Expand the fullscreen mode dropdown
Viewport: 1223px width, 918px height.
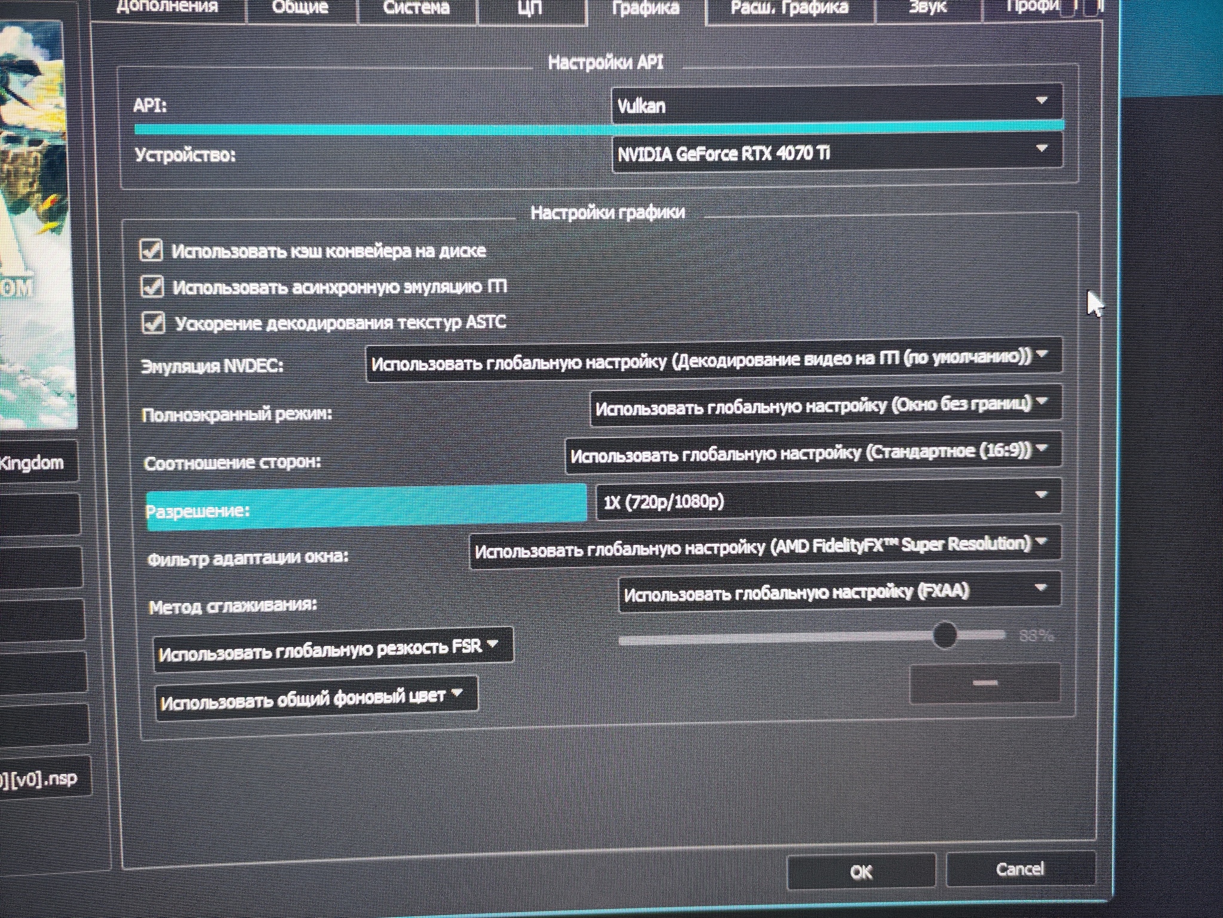click(824, 406)
